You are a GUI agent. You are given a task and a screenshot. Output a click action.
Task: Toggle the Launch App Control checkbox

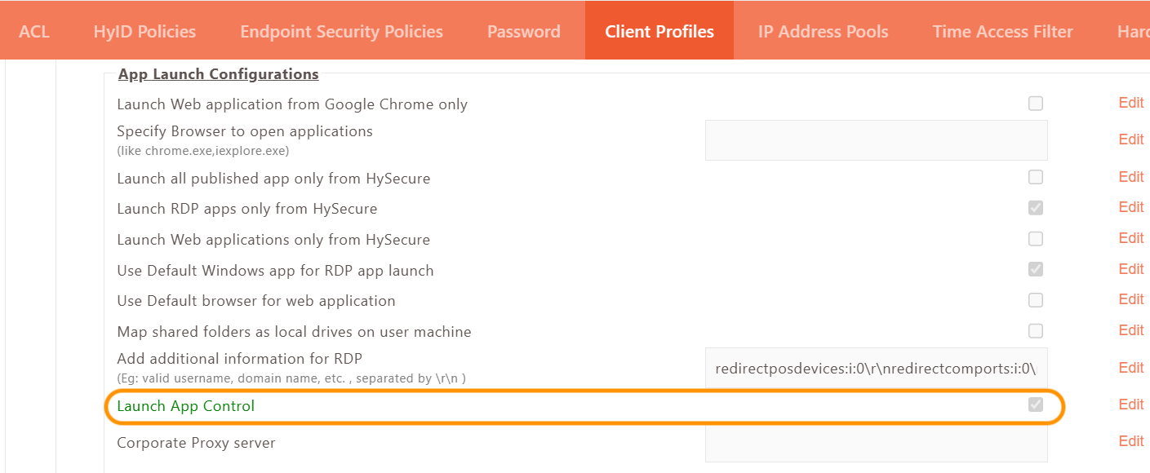pos(1036,404)
